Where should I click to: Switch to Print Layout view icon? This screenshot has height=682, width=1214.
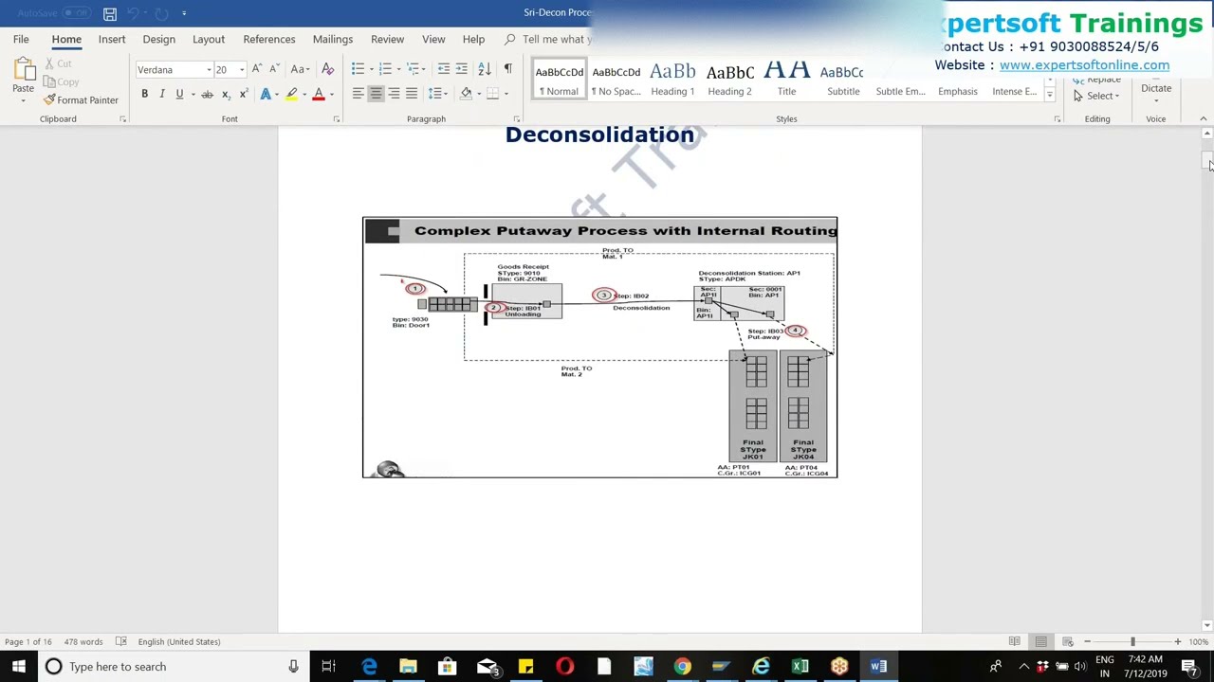[x=1040, y=642]
